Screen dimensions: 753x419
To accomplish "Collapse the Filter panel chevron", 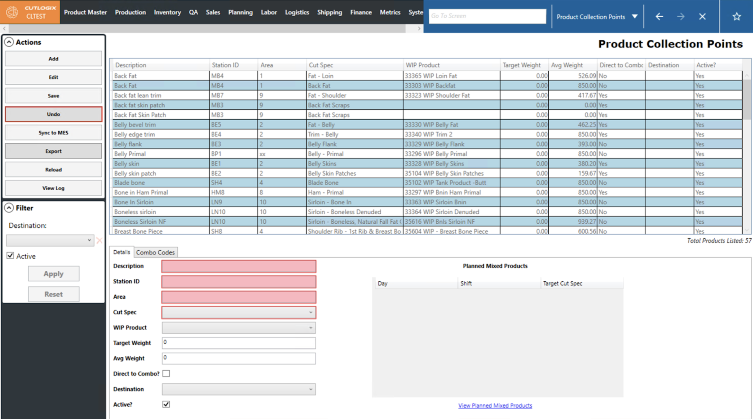I will 9,208.
